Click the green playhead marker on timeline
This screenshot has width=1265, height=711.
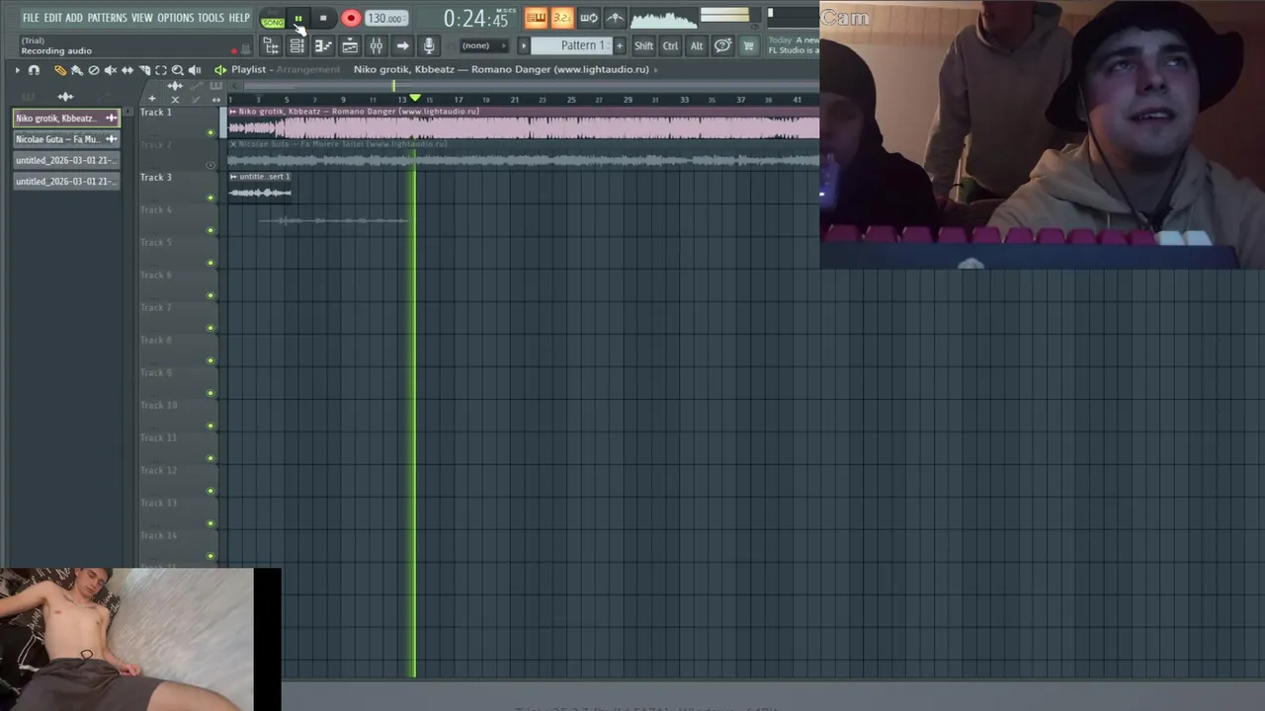(415, 99)
